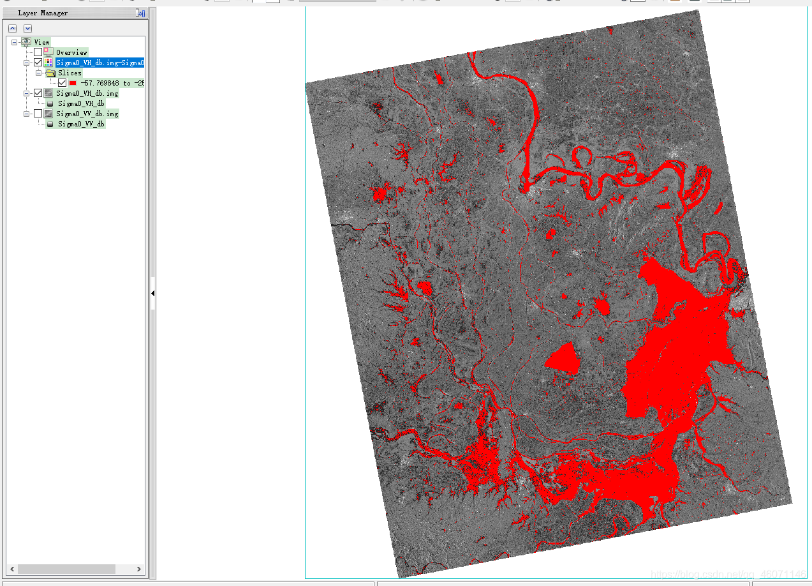Collapse the Sigma0_VV_db.img layer node
Screen dimensions: 812x586
26,114
